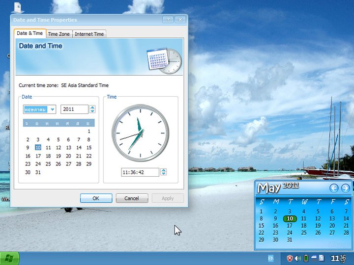Click the time field showing 11:36:42
Screen dimensions: 354x265
(140, 172)
